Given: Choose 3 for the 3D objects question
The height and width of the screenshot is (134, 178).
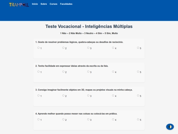Looking at the screenshot, I should [88, 96].
